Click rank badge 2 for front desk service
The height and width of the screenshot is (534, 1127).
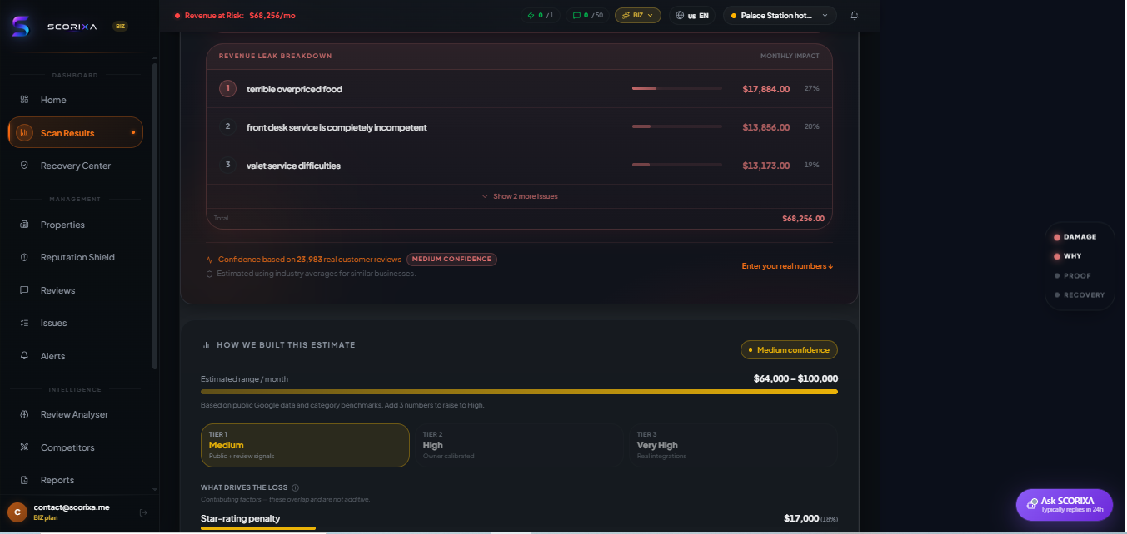pyautogui.click(x=227, y=126)
